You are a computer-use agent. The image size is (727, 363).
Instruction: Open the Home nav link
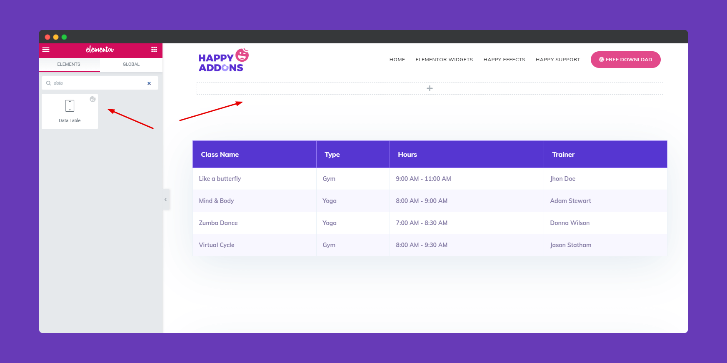pos(397,60)
